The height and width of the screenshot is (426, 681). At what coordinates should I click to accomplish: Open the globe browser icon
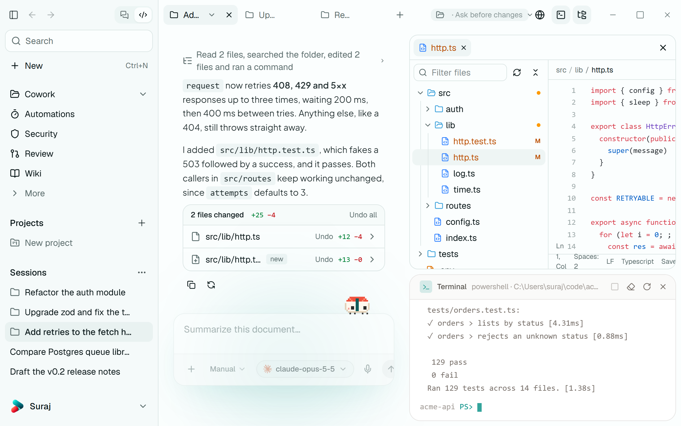coord(540,15)
